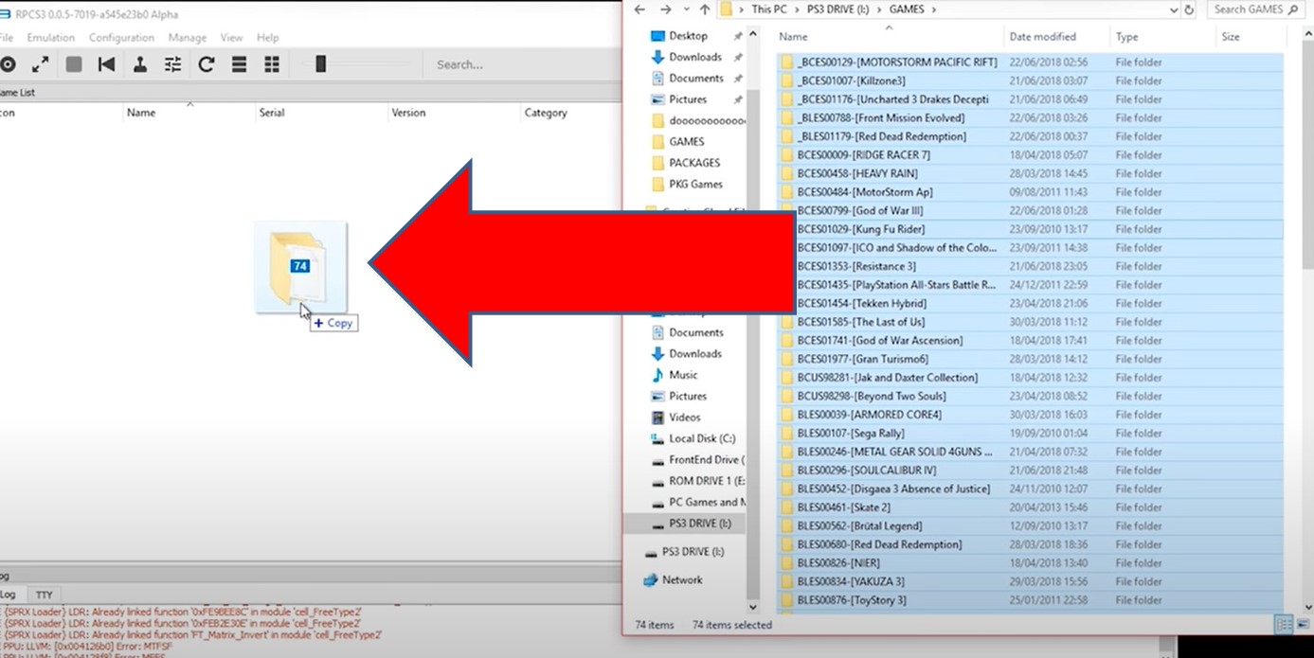This screenshot has height=658, width=1314.
Task: Click the 'Search GAMES' box
Action: [x=1256, y=9]
